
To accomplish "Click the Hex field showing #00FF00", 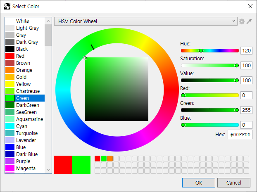I will click(240, 135).
